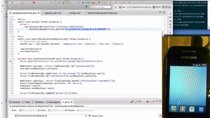Click the JUnit progress bar
Viewport: 210px width, 118px height.
(128, 110)
